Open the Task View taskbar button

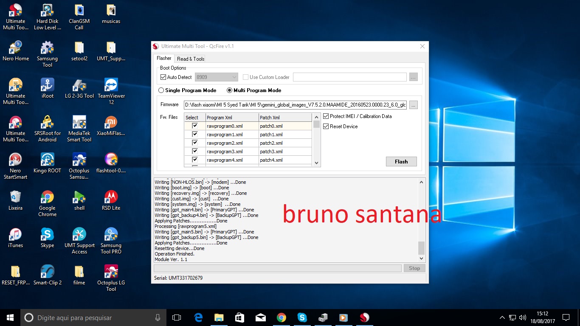click(x=177, y=318)
